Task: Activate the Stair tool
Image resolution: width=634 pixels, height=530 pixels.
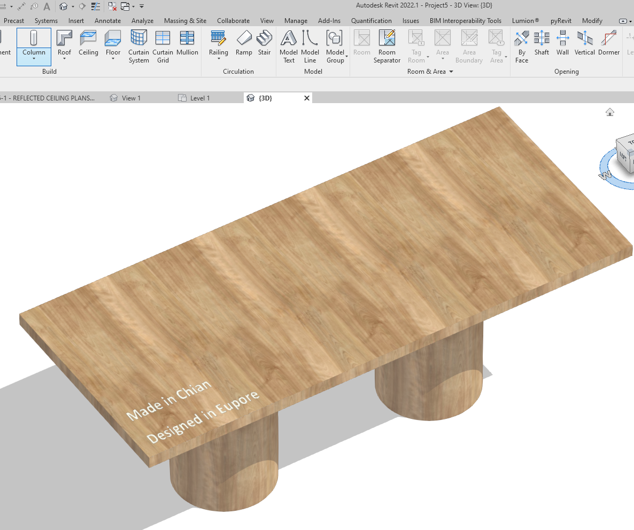Action: point(265,46)
